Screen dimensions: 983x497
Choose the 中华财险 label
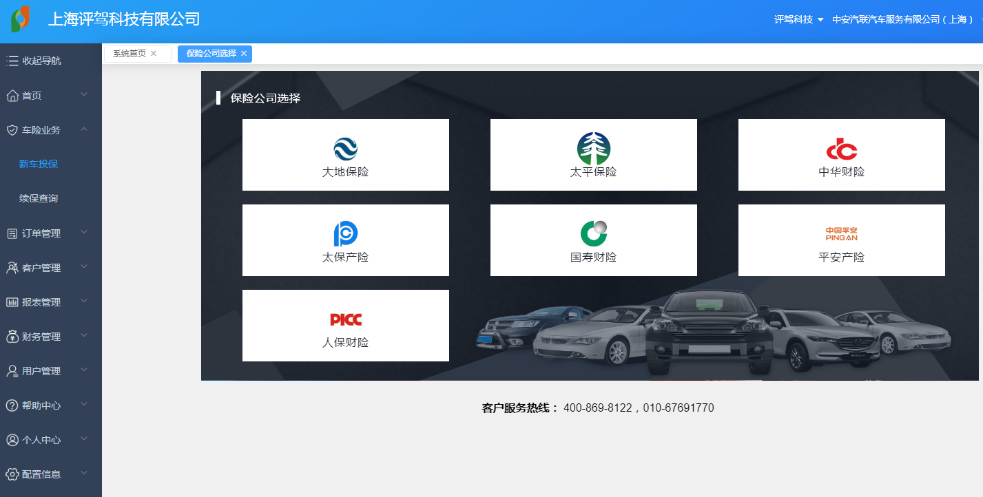(842, 172)
